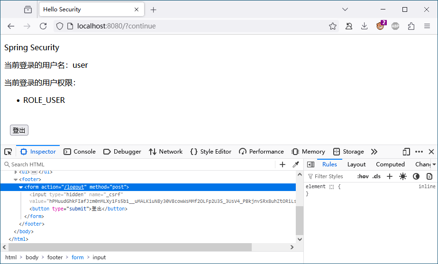
Task: Switch to the Network tab
Action: 165,152
